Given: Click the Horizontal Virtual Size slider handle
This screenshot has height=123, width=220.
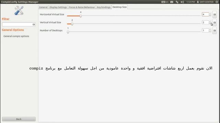Looking at the screenshot, I should pyautogui.click(x=81, y=16).
